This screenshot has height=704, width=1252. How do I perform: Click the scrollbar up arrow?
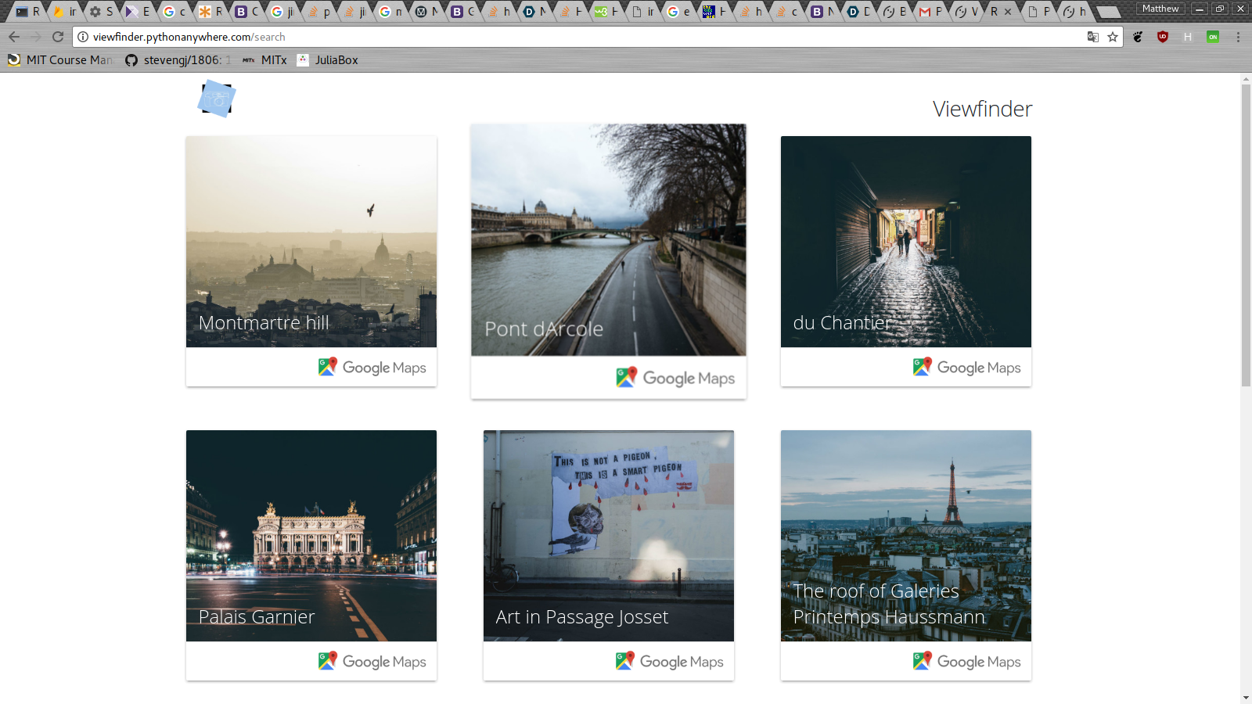click(1246, 78)
